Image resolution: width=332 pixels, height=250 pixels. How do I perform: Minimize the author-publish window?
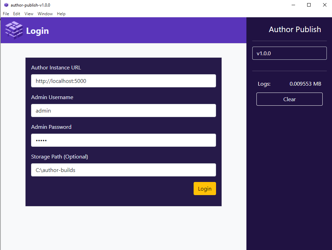pyautogui.click(x=293, y=5)
